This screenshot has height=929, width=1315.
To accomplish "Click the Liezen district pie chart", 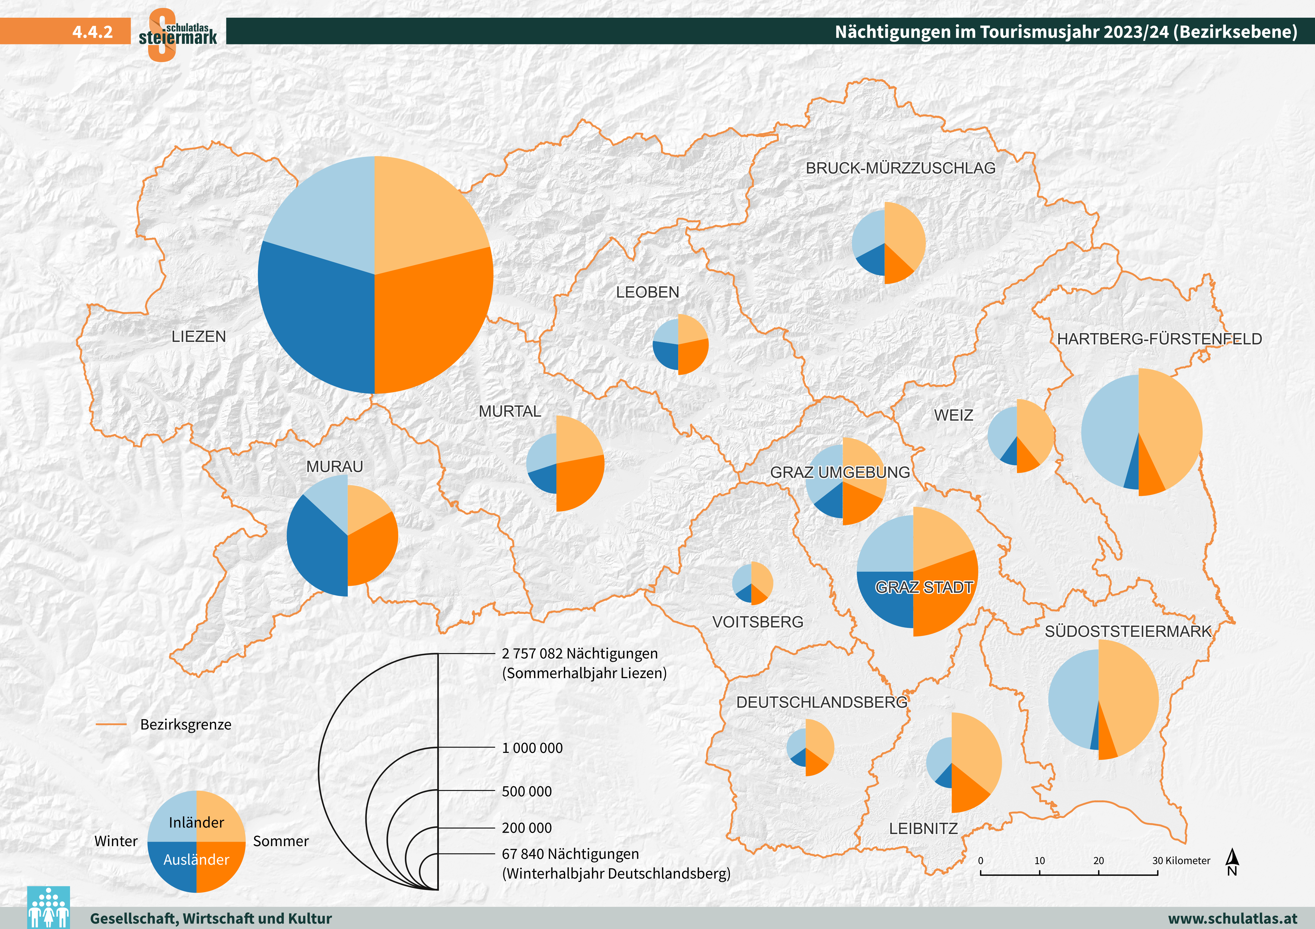I will pyautogui.click(x=375, y=275).
